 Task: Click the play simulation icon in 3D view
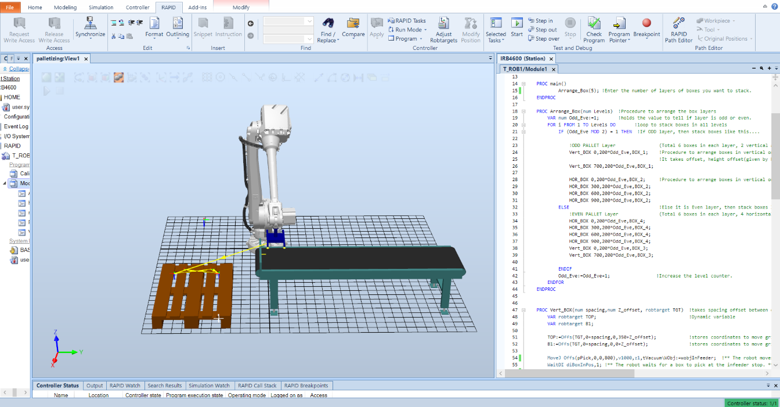(x=46, y=91)
